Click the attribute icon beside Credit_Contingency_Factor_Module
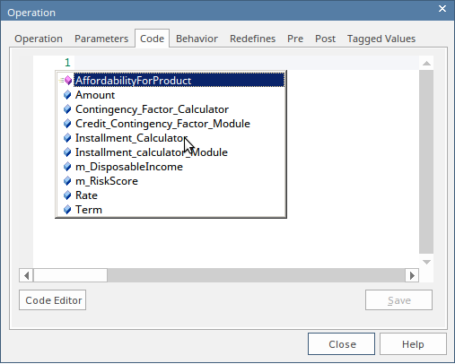455x364 pixels. 67,124
